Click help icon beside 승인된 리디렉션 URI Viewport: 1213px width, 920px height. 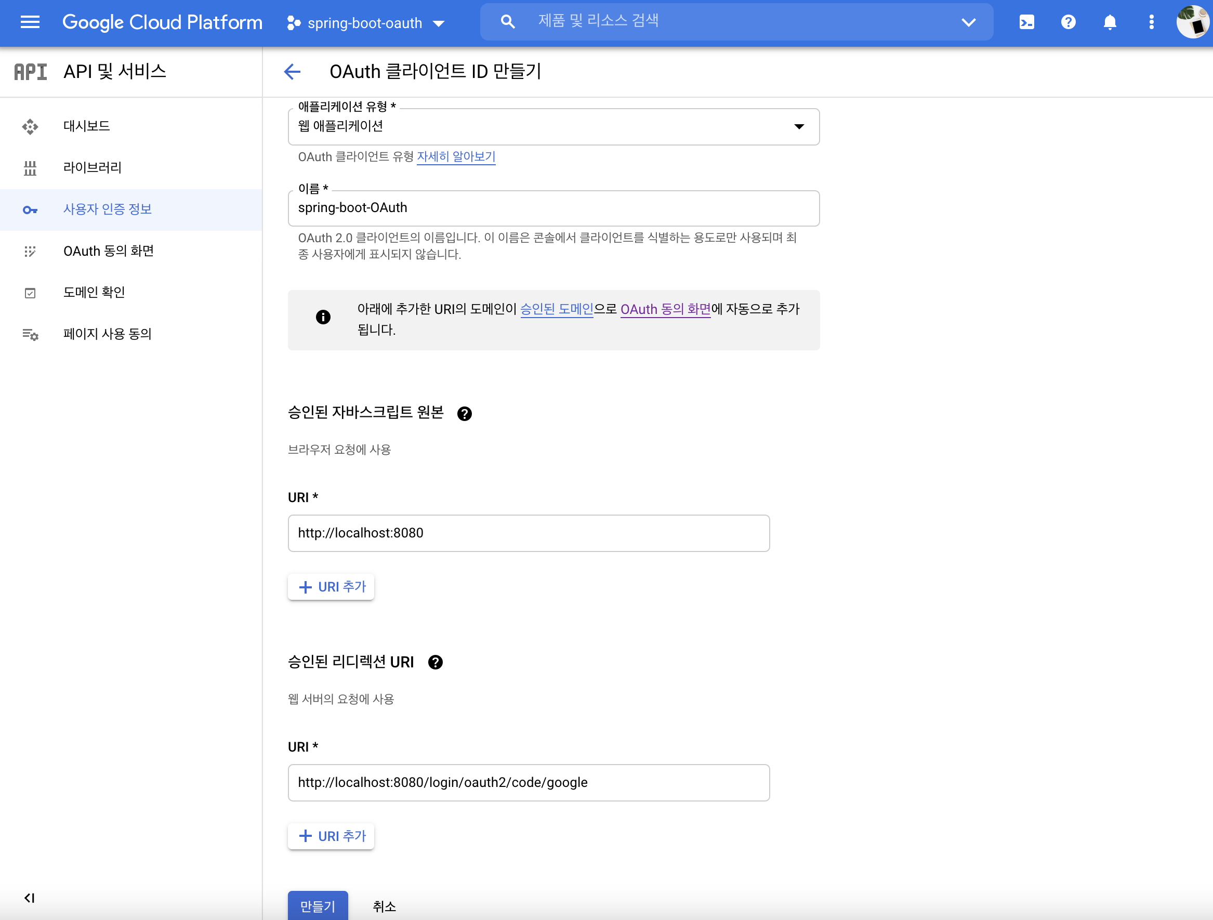tap(436, 663)
